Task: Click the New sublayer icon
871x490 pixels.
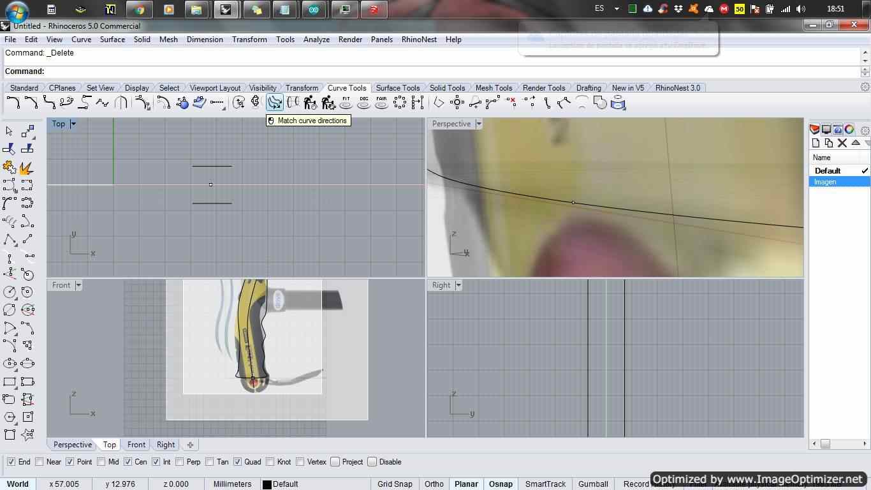Action: pyautogui.click(x=829, y=143)
